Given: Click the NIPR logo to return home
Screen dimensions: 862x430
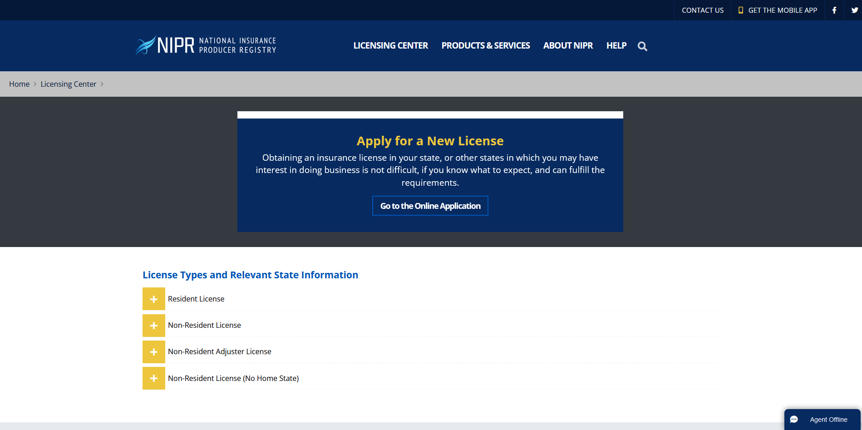Looking at the screenshot, I should pos(206,45).
